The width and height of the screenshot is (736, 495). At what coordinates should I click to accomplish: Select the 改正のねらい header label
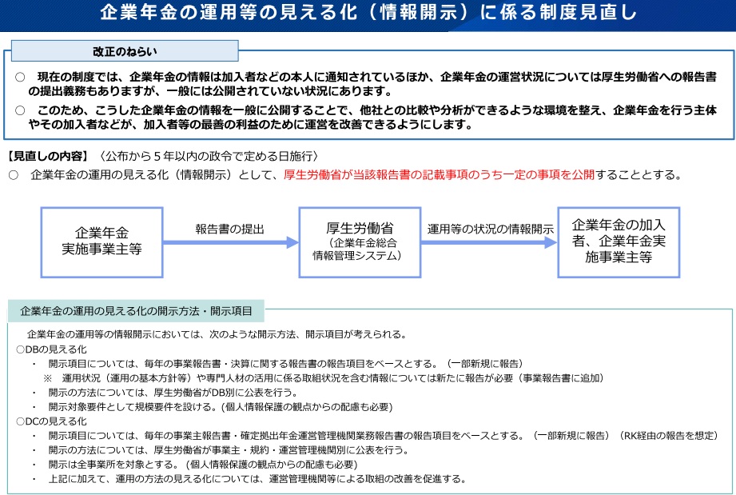(124, 51)
